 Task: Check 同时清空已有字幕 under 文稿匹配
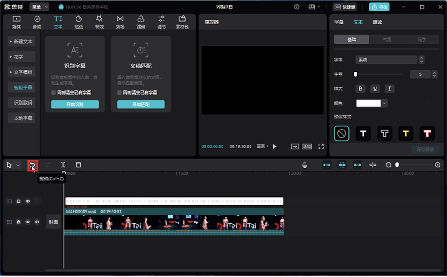[x=119, y=93]
